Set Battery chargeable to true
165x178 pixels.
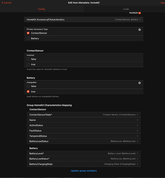(28, 91)
